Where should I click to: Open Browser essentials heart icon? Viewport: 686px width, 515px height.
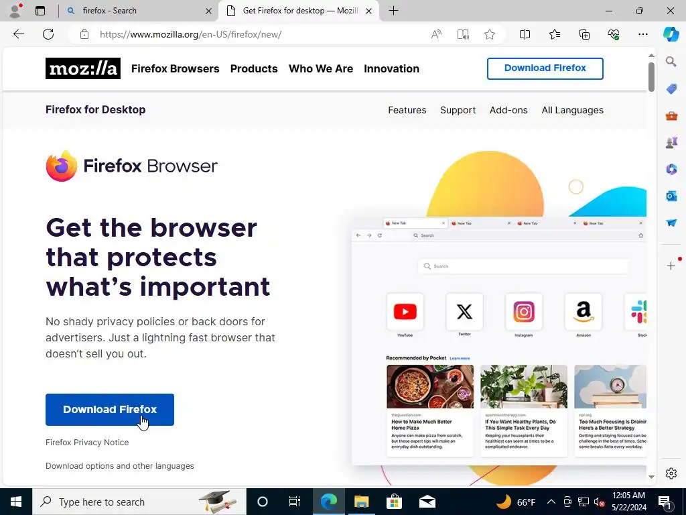coord(614,34)
